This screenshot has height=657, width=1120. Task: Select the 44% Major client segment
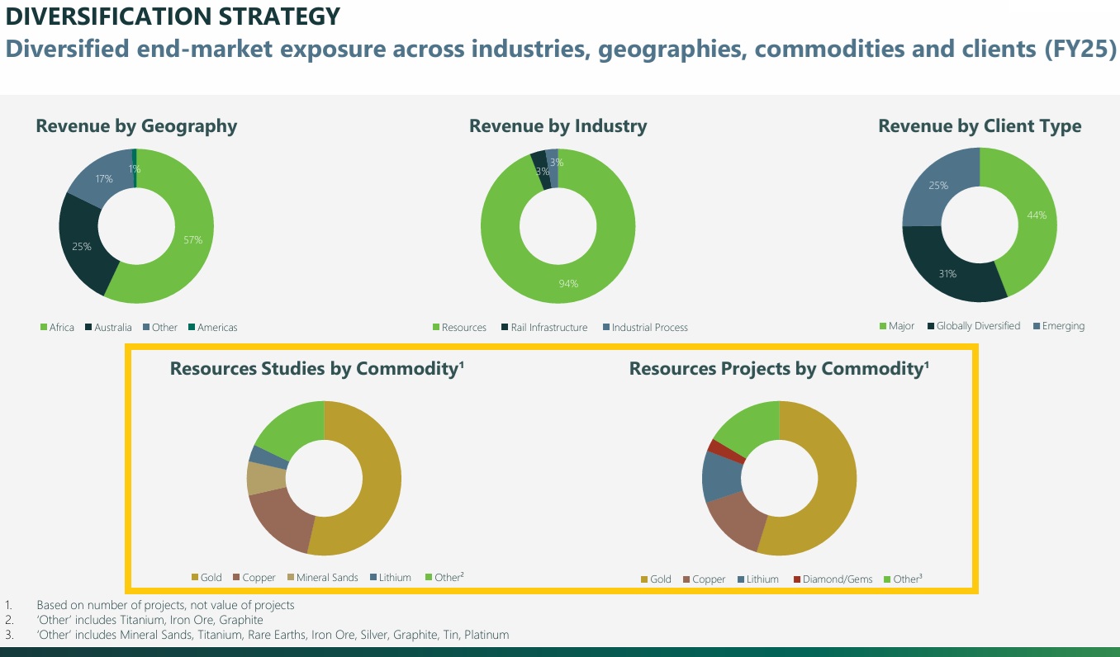tap(1037, 216)
